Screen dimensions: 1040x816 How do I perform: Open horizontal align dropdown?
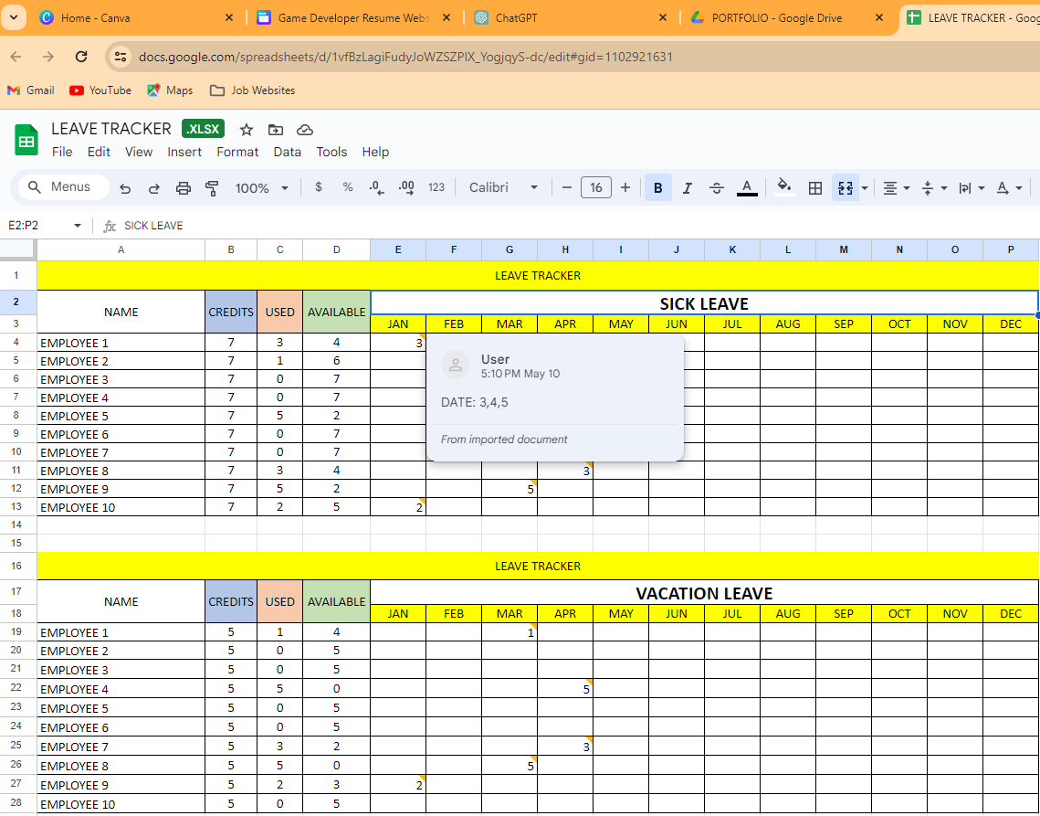point(896,188)
